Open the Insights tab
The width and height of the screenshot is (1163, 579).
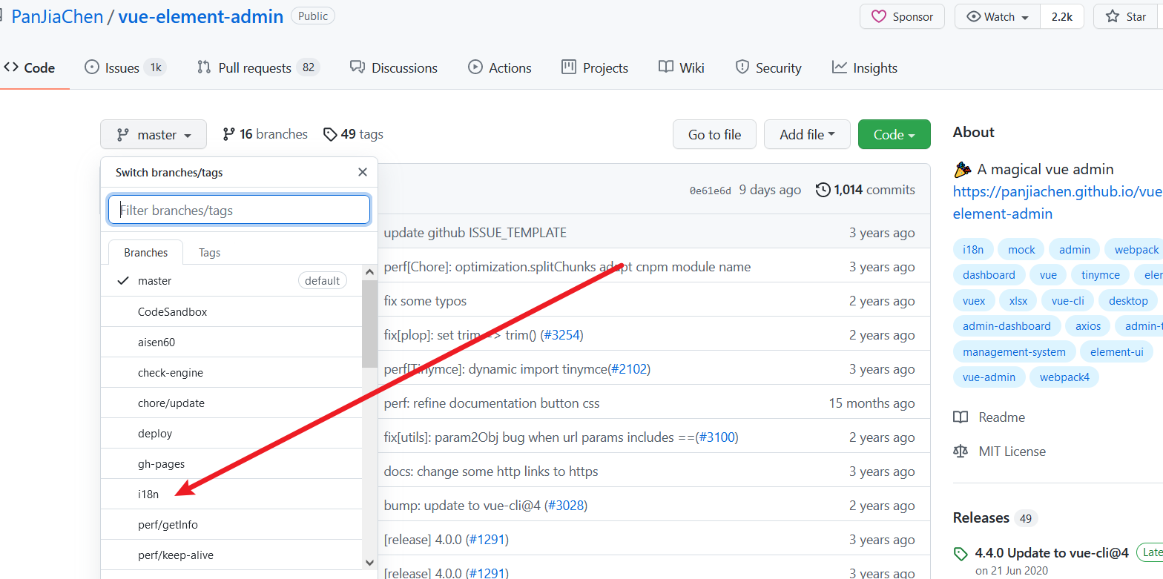(865, 67)
